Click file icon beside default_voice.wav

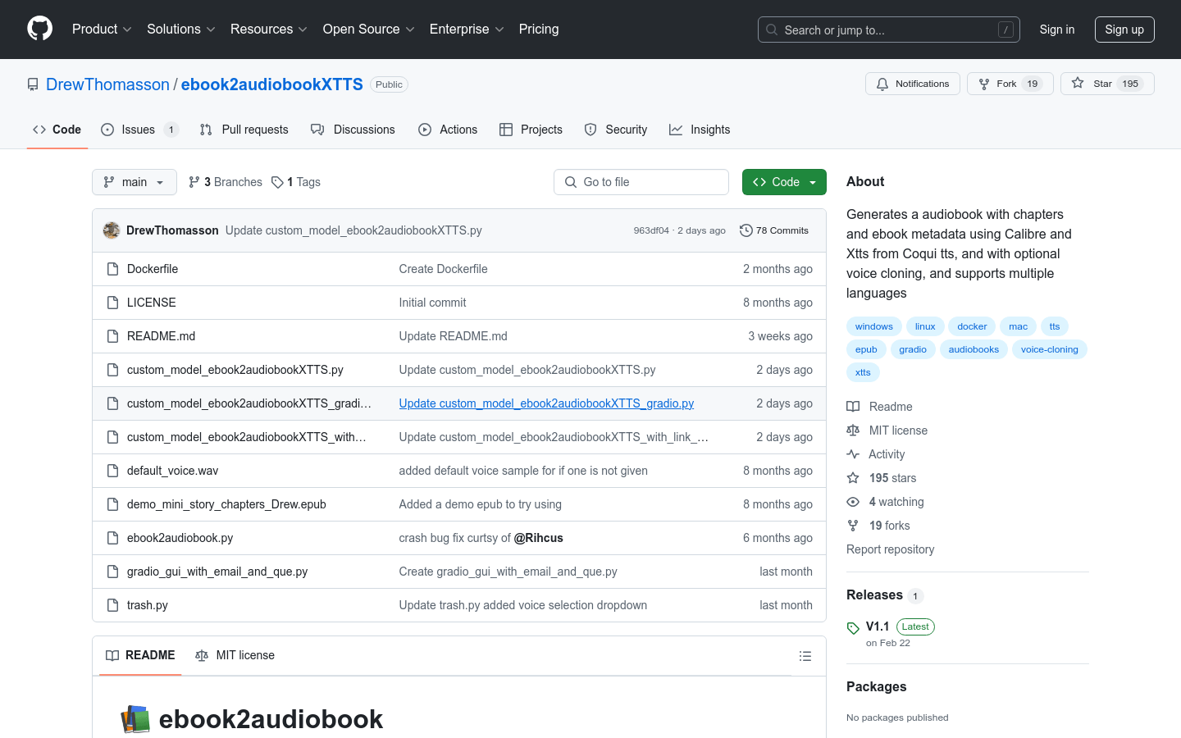(113, 471)
